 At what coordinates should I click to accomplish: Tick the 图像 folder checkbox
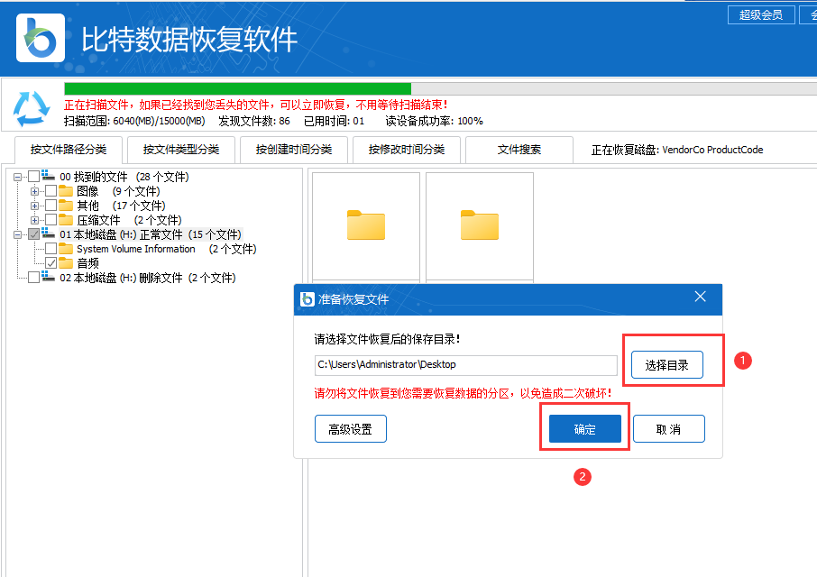click(x=51, y=191)
